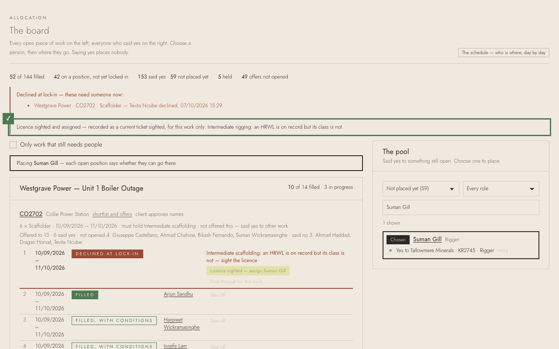Screen dimensions: 559x349
Task: Open Arjun Sandhu's profile link
Action: coord(178,294)
